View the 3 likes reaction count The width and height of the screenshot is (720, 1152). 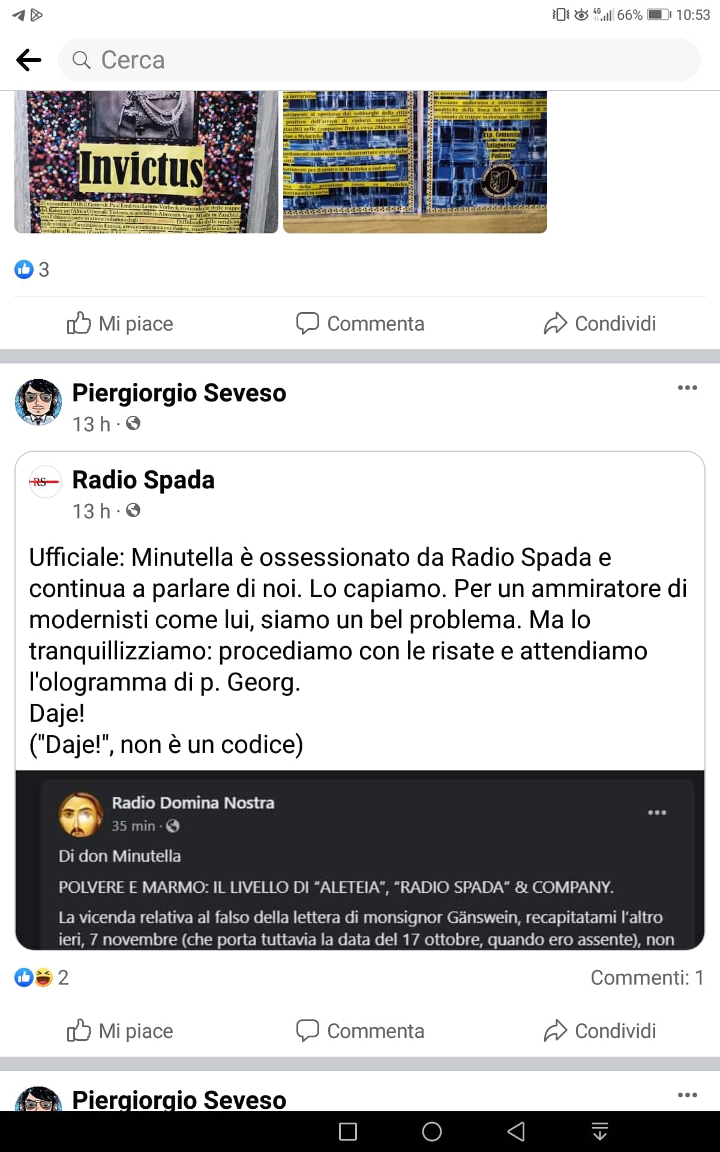pos(32,269)
